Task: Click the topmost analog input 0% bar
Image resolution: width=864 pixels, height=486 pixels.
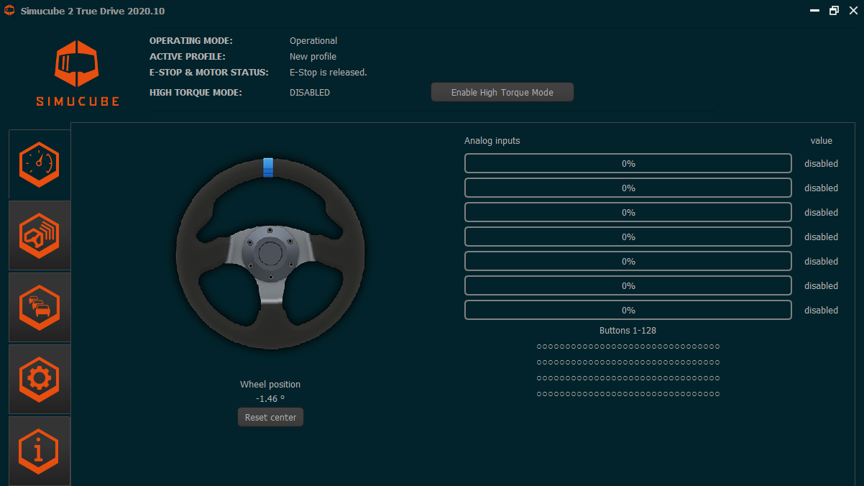Action: 628,163
